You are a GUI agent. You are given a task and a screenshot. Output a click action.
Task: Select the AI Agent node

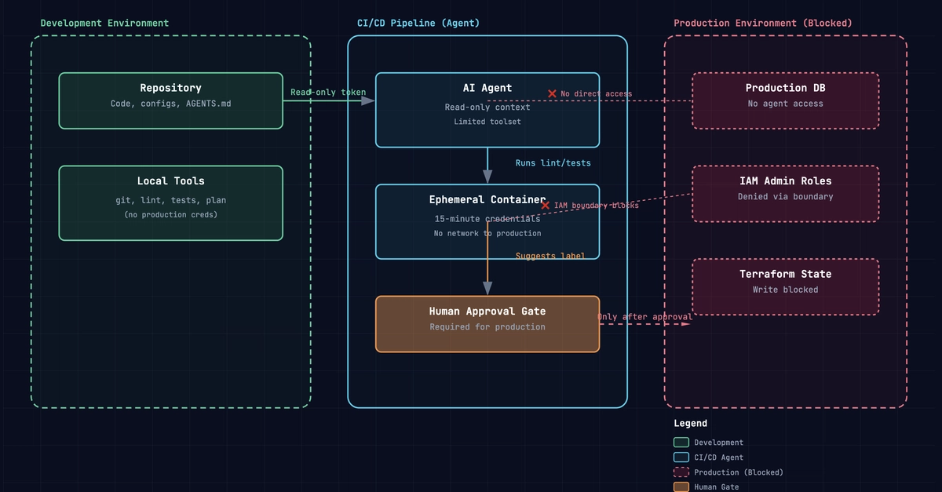487,110
